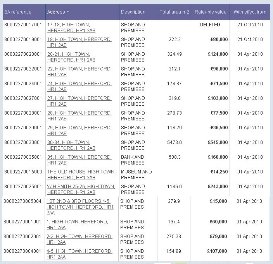273x264 pixels.
Task: Click total area 222.2 cell
Action: click(x=175, y=39)
